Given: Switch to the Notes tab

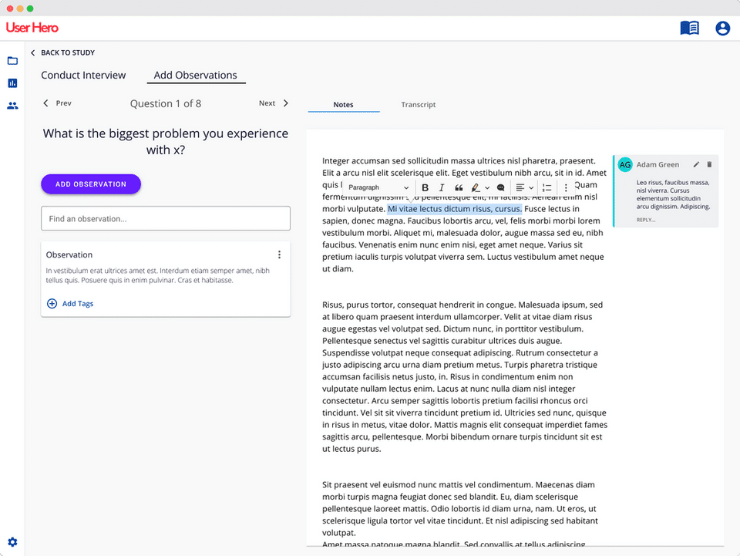Looking at the screenshot, I should tap(344, 105).
